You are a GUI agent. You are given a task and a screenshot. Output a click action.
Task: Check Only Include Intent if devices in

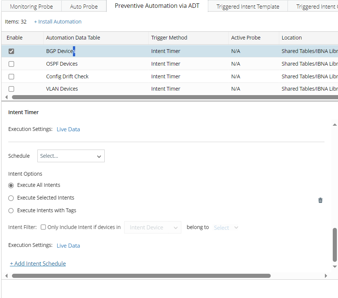tap(43, 227)
